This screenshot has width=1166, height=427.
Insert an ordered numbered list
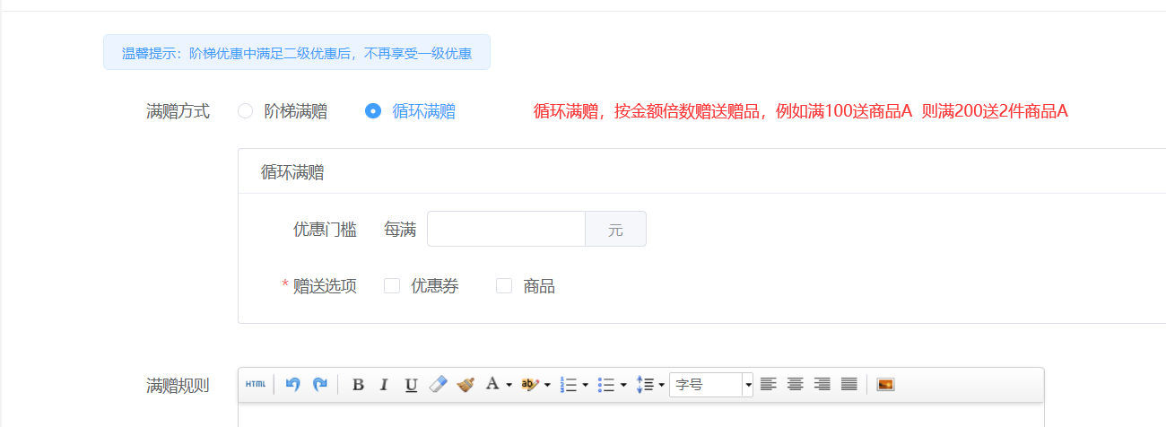coord(569,385)
